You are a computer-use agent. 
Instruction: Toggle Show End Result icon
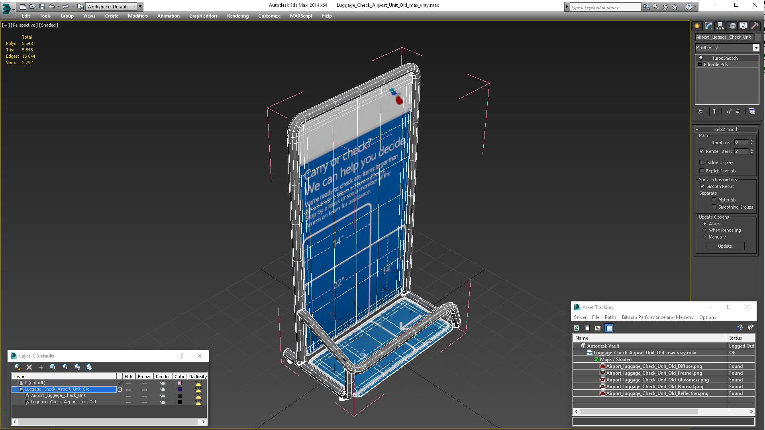tap(714, 111)
